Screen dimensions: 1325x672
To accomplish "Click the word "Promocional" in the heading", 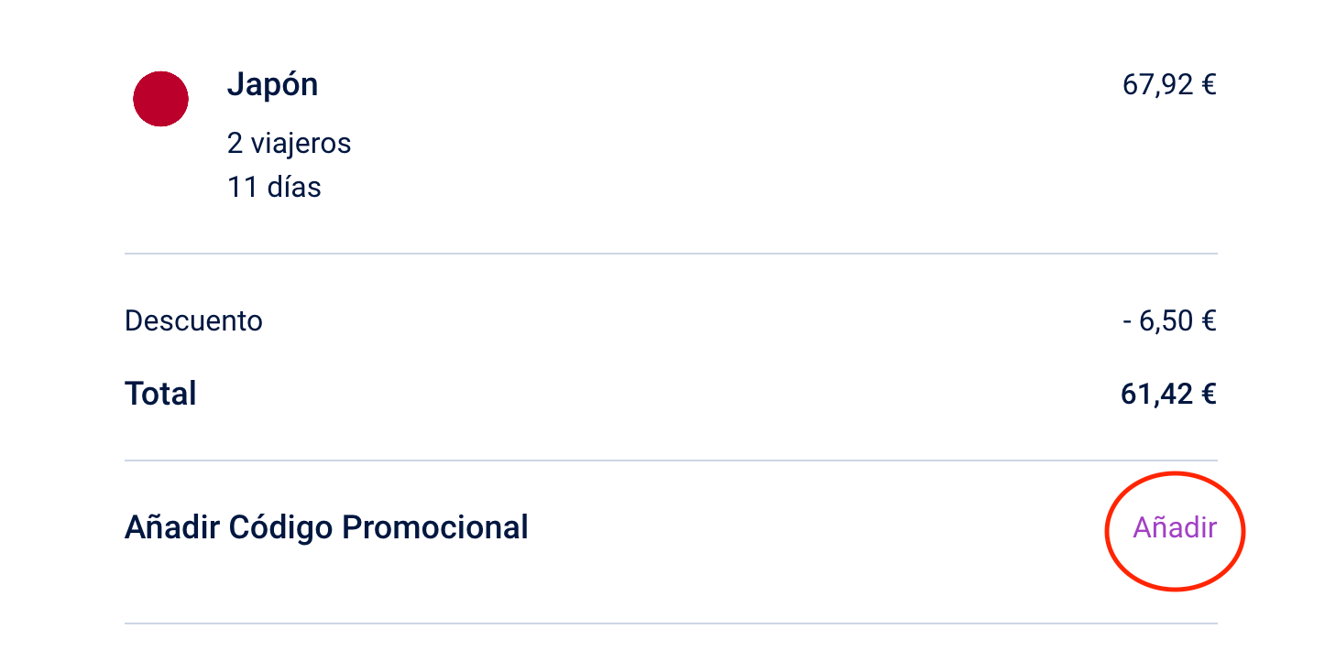I will (434, 527).
